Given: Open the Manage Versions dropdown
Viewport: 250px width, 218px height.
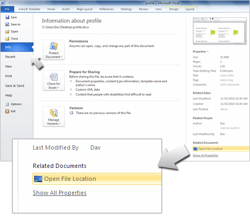Looking at the screenshot, I should pyautogui.click(x=54, y=116).
